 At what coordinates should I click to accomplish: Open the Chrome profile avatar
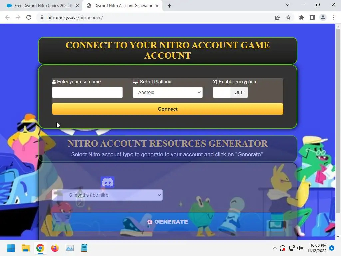pyautogui.click(x=323, y=17)
